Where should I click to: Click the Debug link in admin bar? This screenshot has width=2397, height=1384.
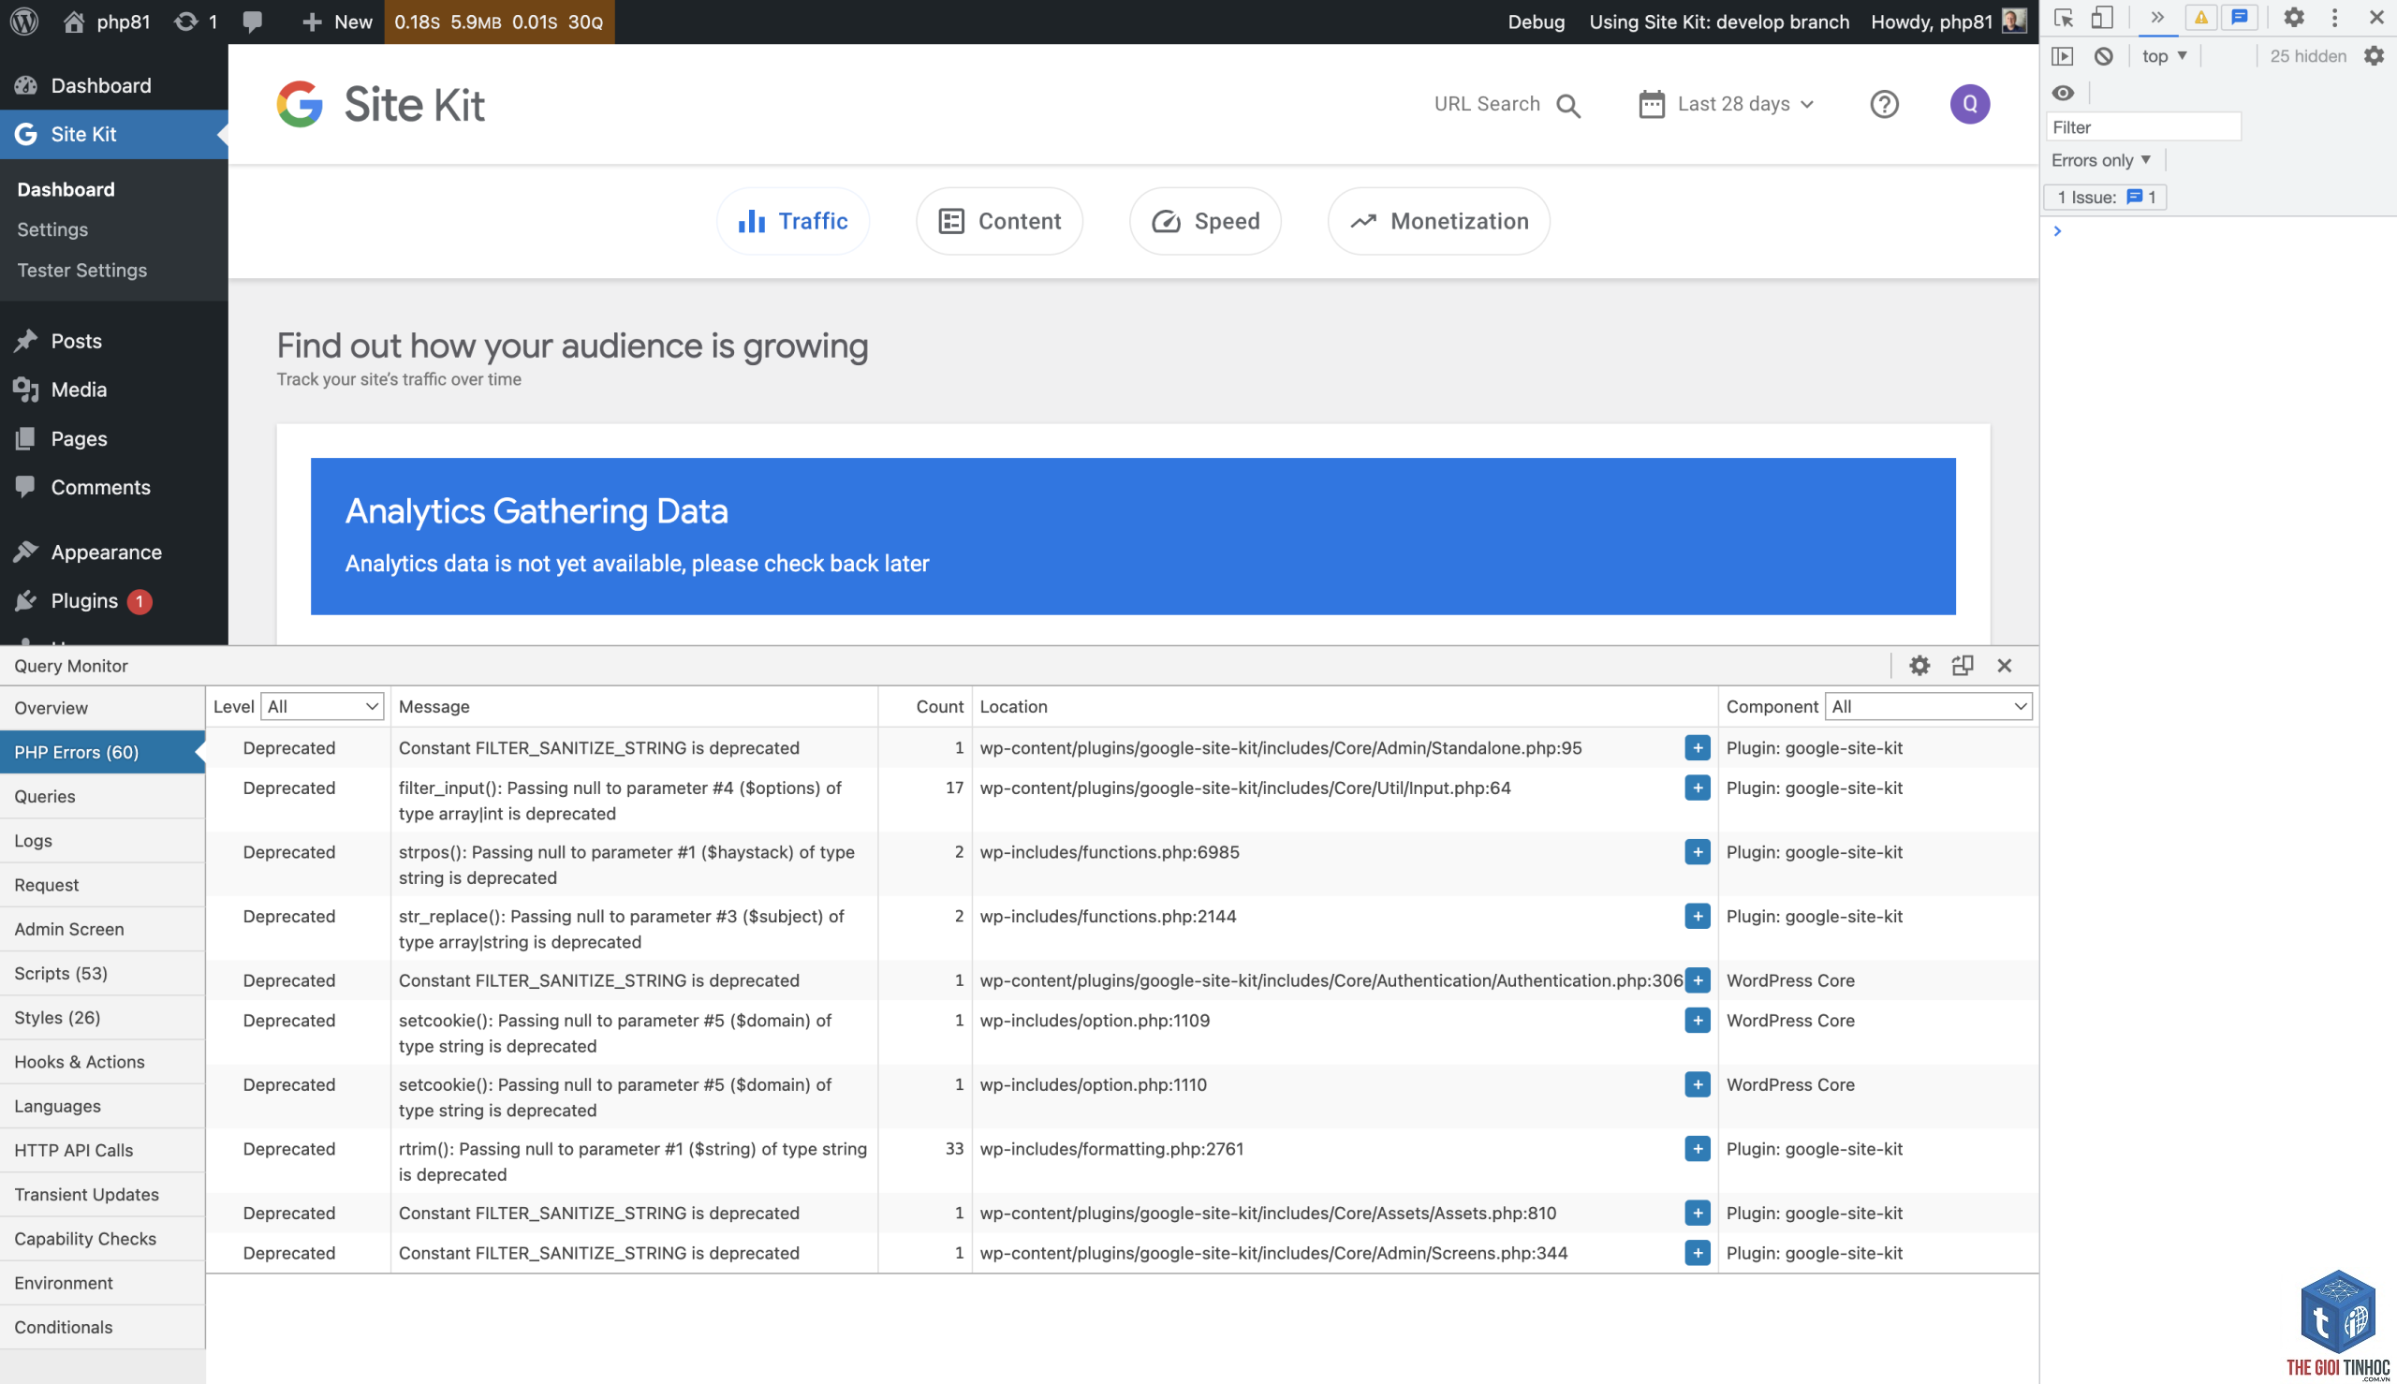coord(1535,22)
